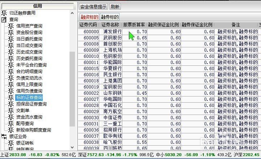The image size is (261, 159).
Task: Click the 安全信息提示 button
Action: point(93,7)
